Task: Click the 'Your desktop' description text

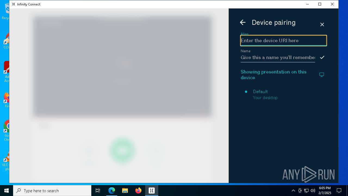Action: [265, 97]
